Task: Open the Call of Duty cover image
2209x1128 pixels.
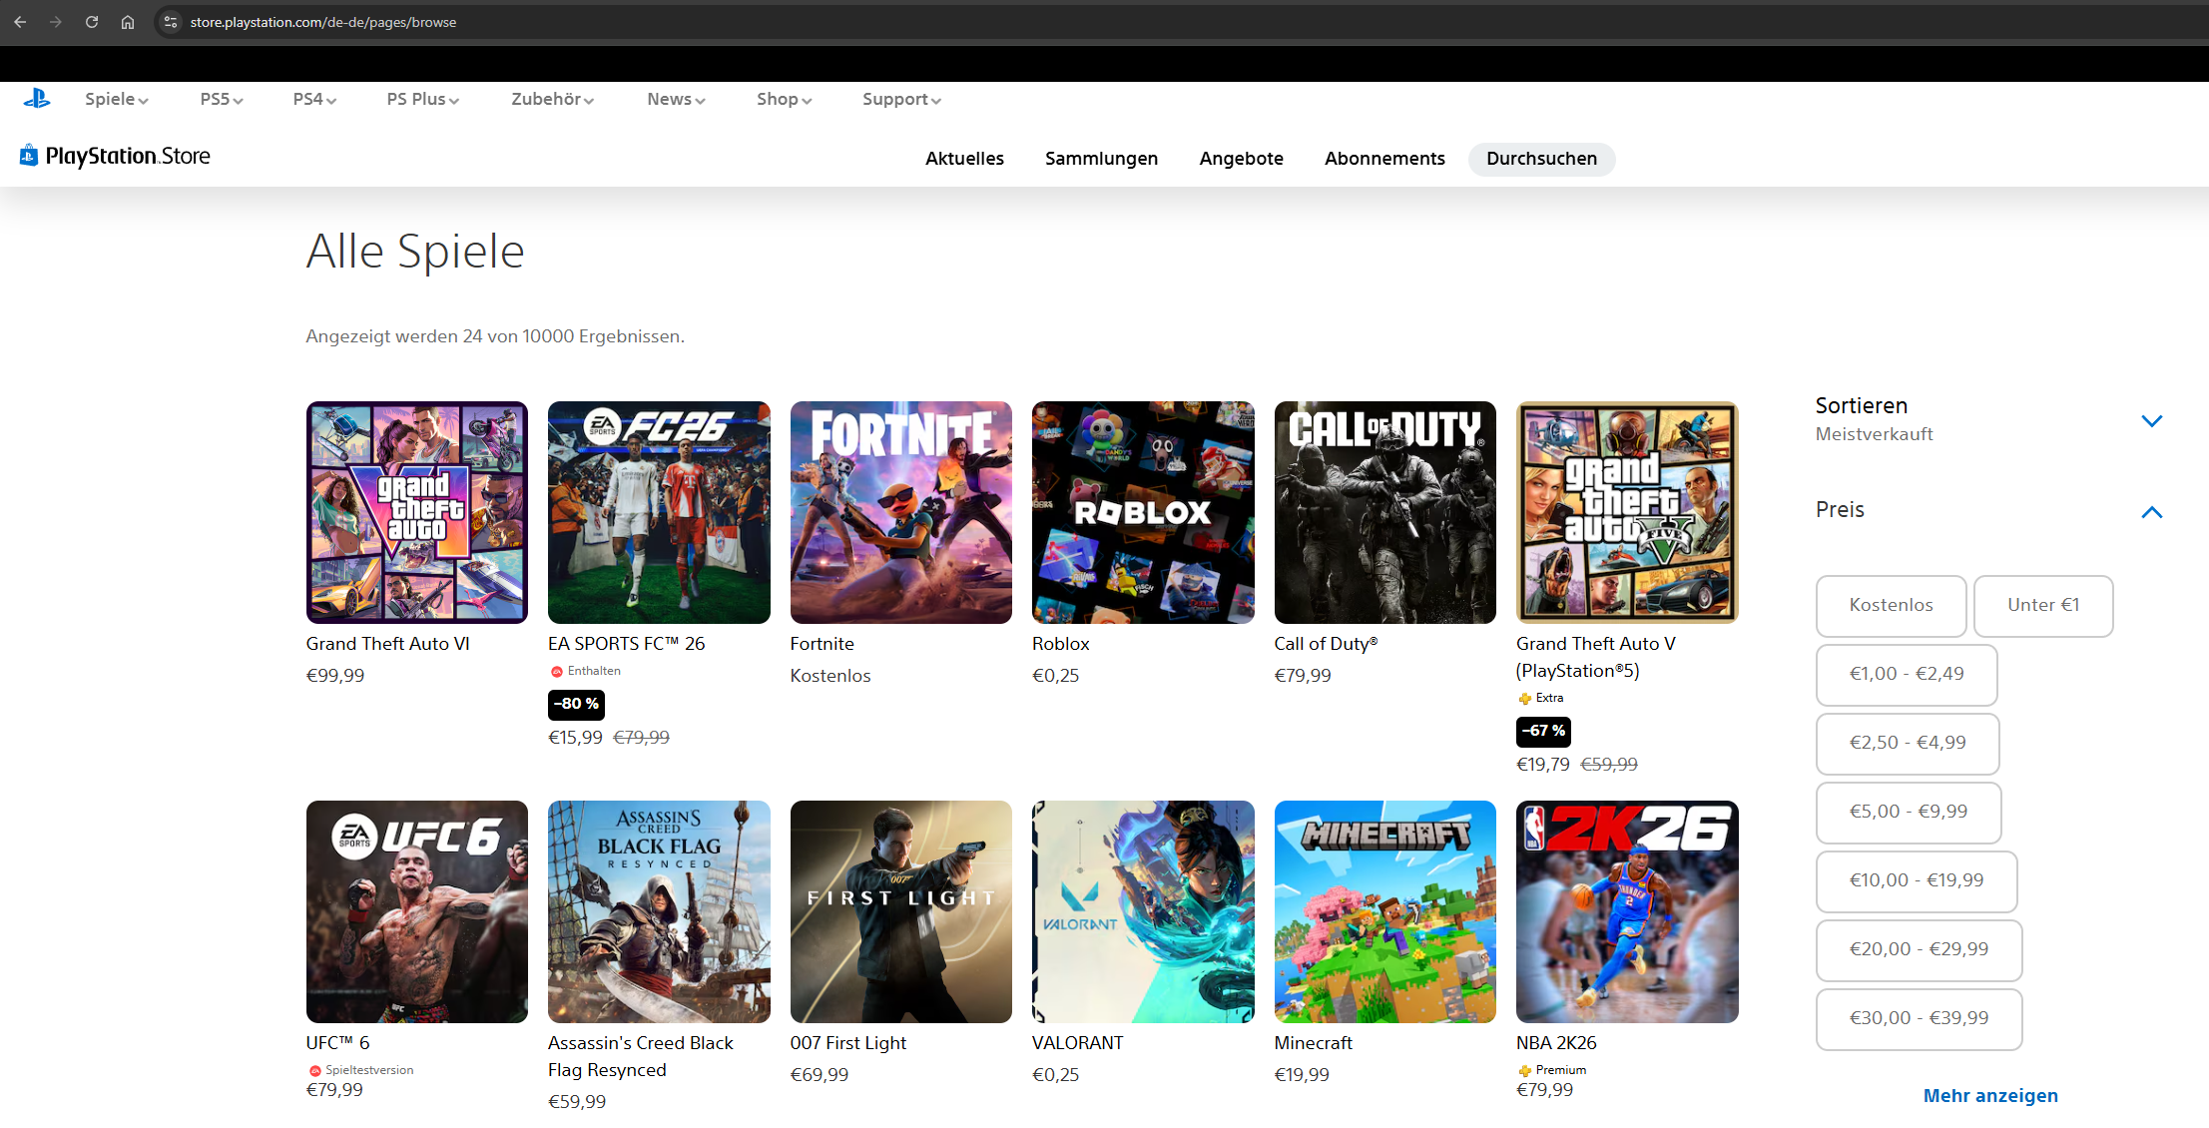Action: pyautogui.click(x=1385, y=512)
